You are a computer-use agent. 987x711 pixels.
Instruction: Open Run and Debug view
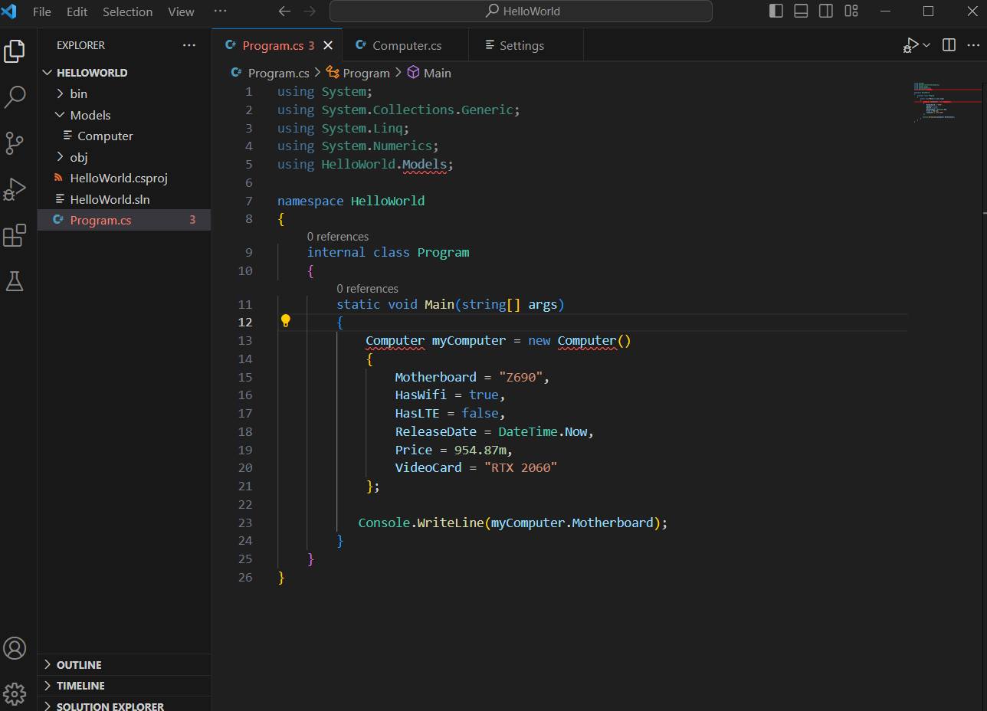coord(15,189)
